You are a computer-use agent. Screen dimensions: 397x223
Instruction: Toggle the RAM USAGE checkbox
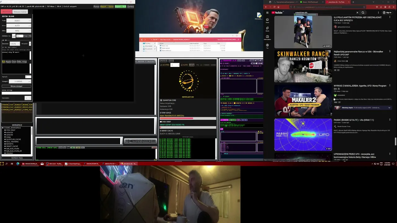click(161, 113)
